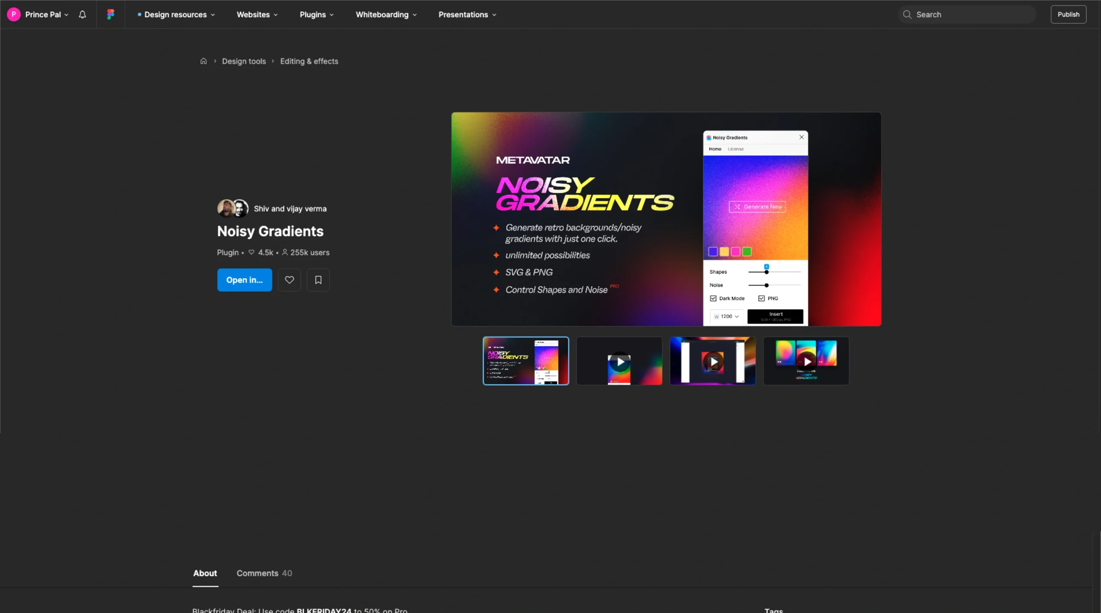Screen dimensions: 1101x613
Task: Go to Design tools breadcrumb
Action: (x=244, y=61)
